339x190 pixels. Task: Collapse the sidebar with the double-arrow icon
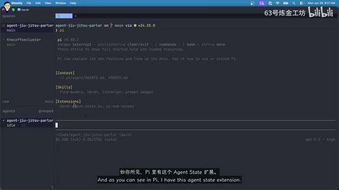tap(52, 187)
